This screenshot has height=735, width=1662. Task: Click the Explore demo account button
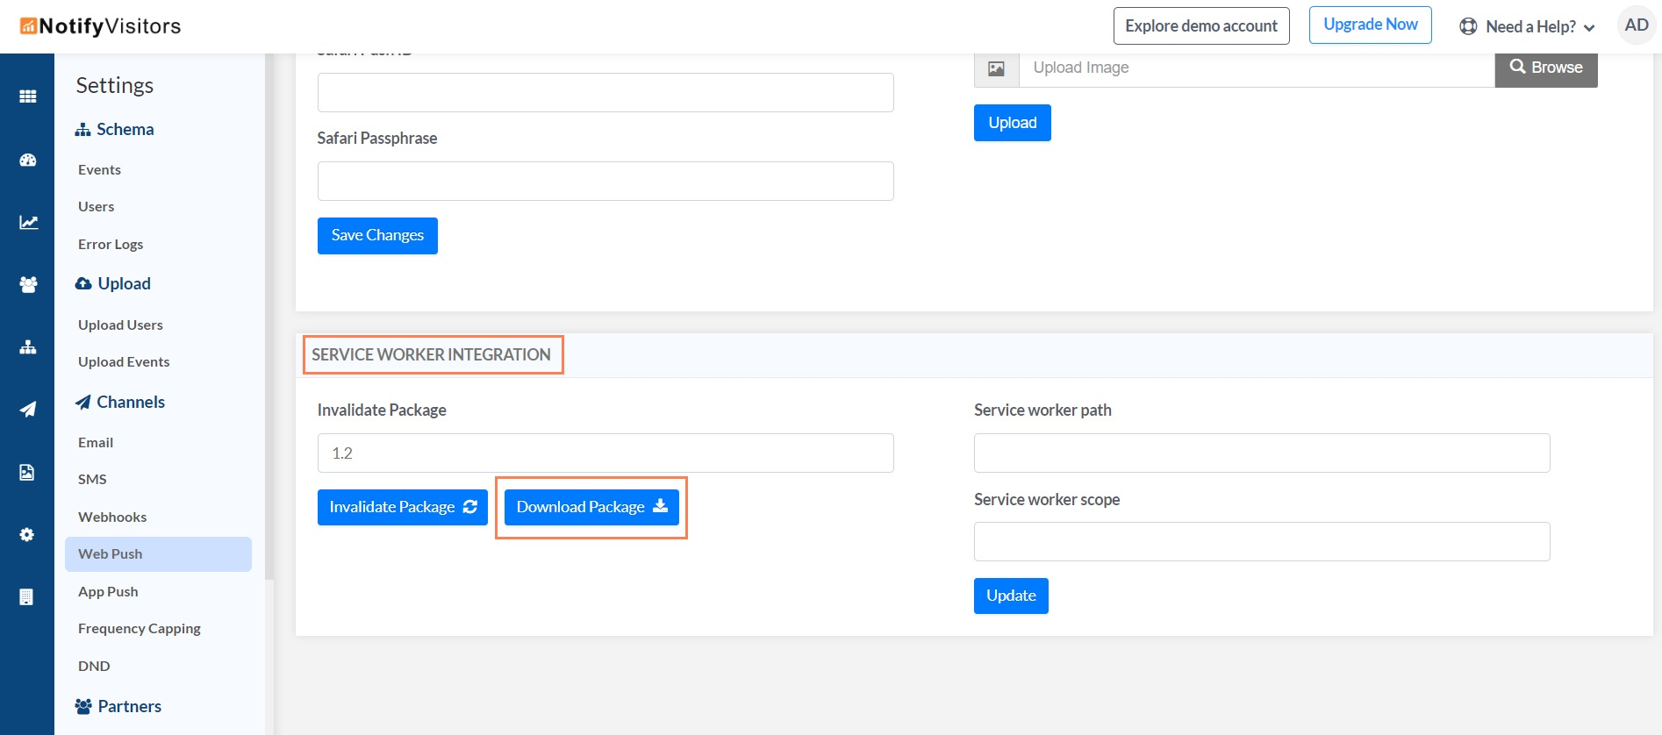[1201, 25]
